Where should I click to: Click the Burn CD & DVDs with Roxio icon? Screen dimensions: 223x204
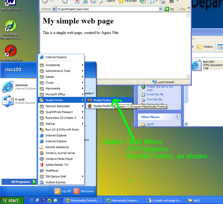tap(42, 129)
